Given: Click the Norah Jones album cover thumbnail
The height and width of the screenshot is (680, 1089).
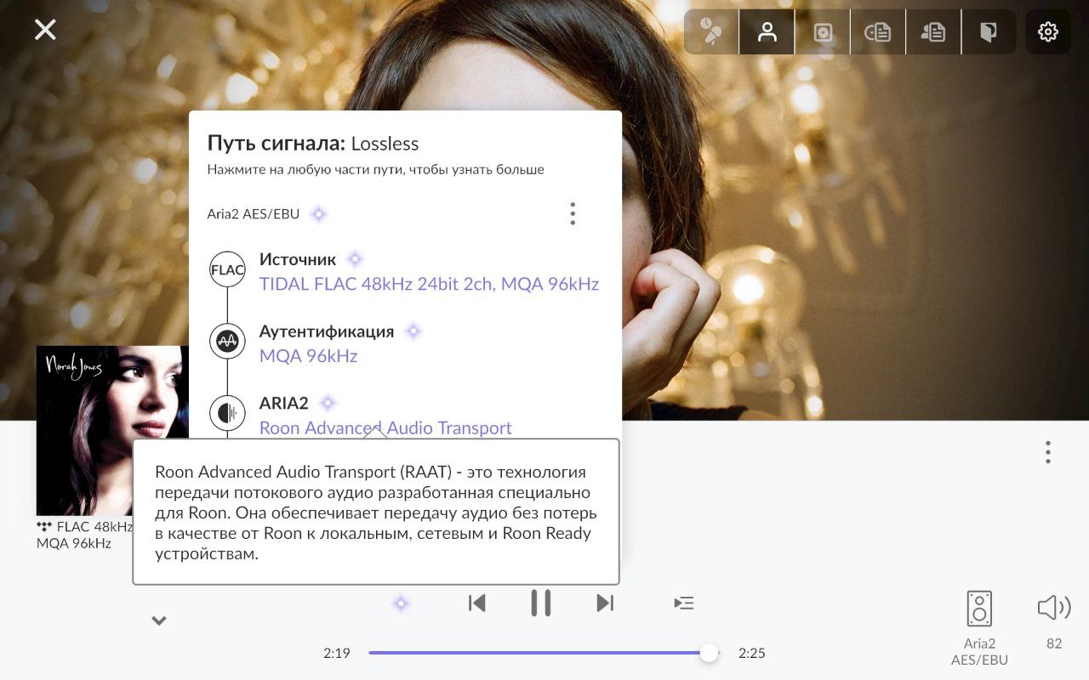Looking at the screenshot, I should [x=112, y=430].
